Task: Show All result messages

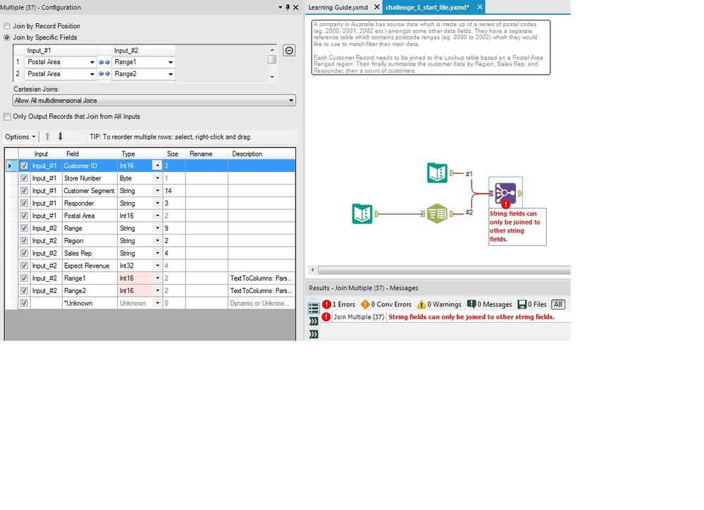Action: [557, 304]
